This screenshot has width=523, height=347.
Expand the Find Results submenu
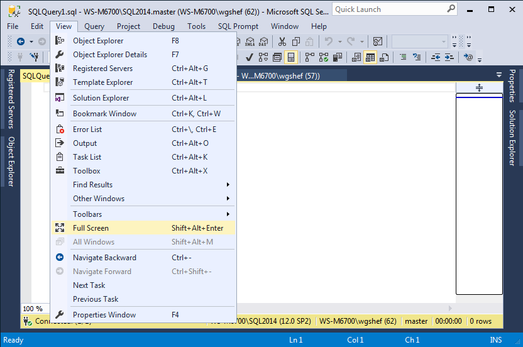[x=143, y=185]
